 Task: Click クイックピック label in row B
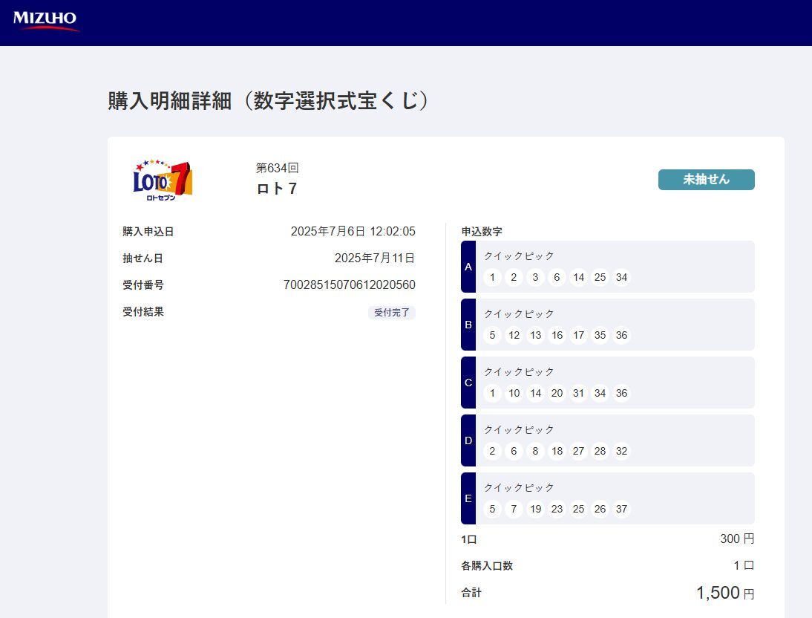point(519,313)
